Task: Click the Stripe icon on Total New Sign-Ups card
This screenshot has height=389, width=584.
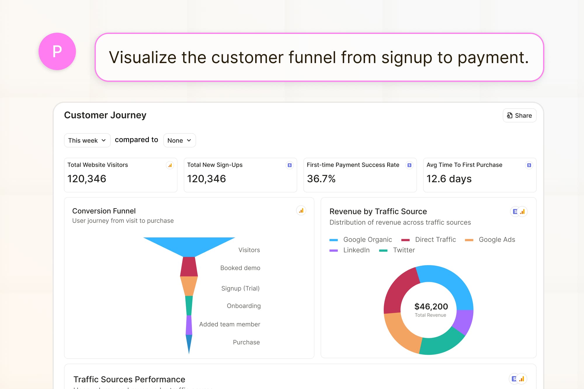Action: (289, 165)
